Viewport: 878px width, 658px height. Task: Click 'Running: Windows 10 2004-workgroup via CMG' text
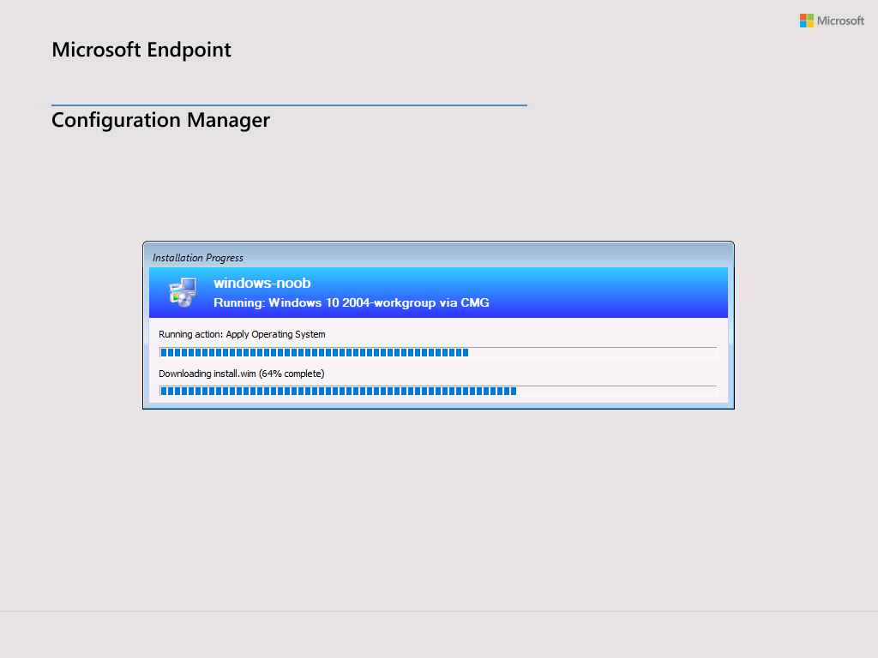point(351,302)
